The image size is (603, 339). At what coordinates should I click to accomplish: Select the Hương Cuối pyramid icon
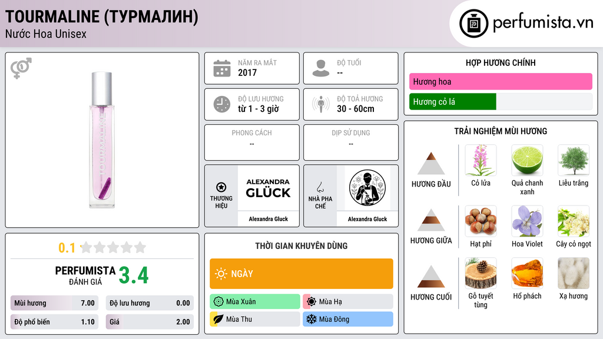(x=431, y=277)
